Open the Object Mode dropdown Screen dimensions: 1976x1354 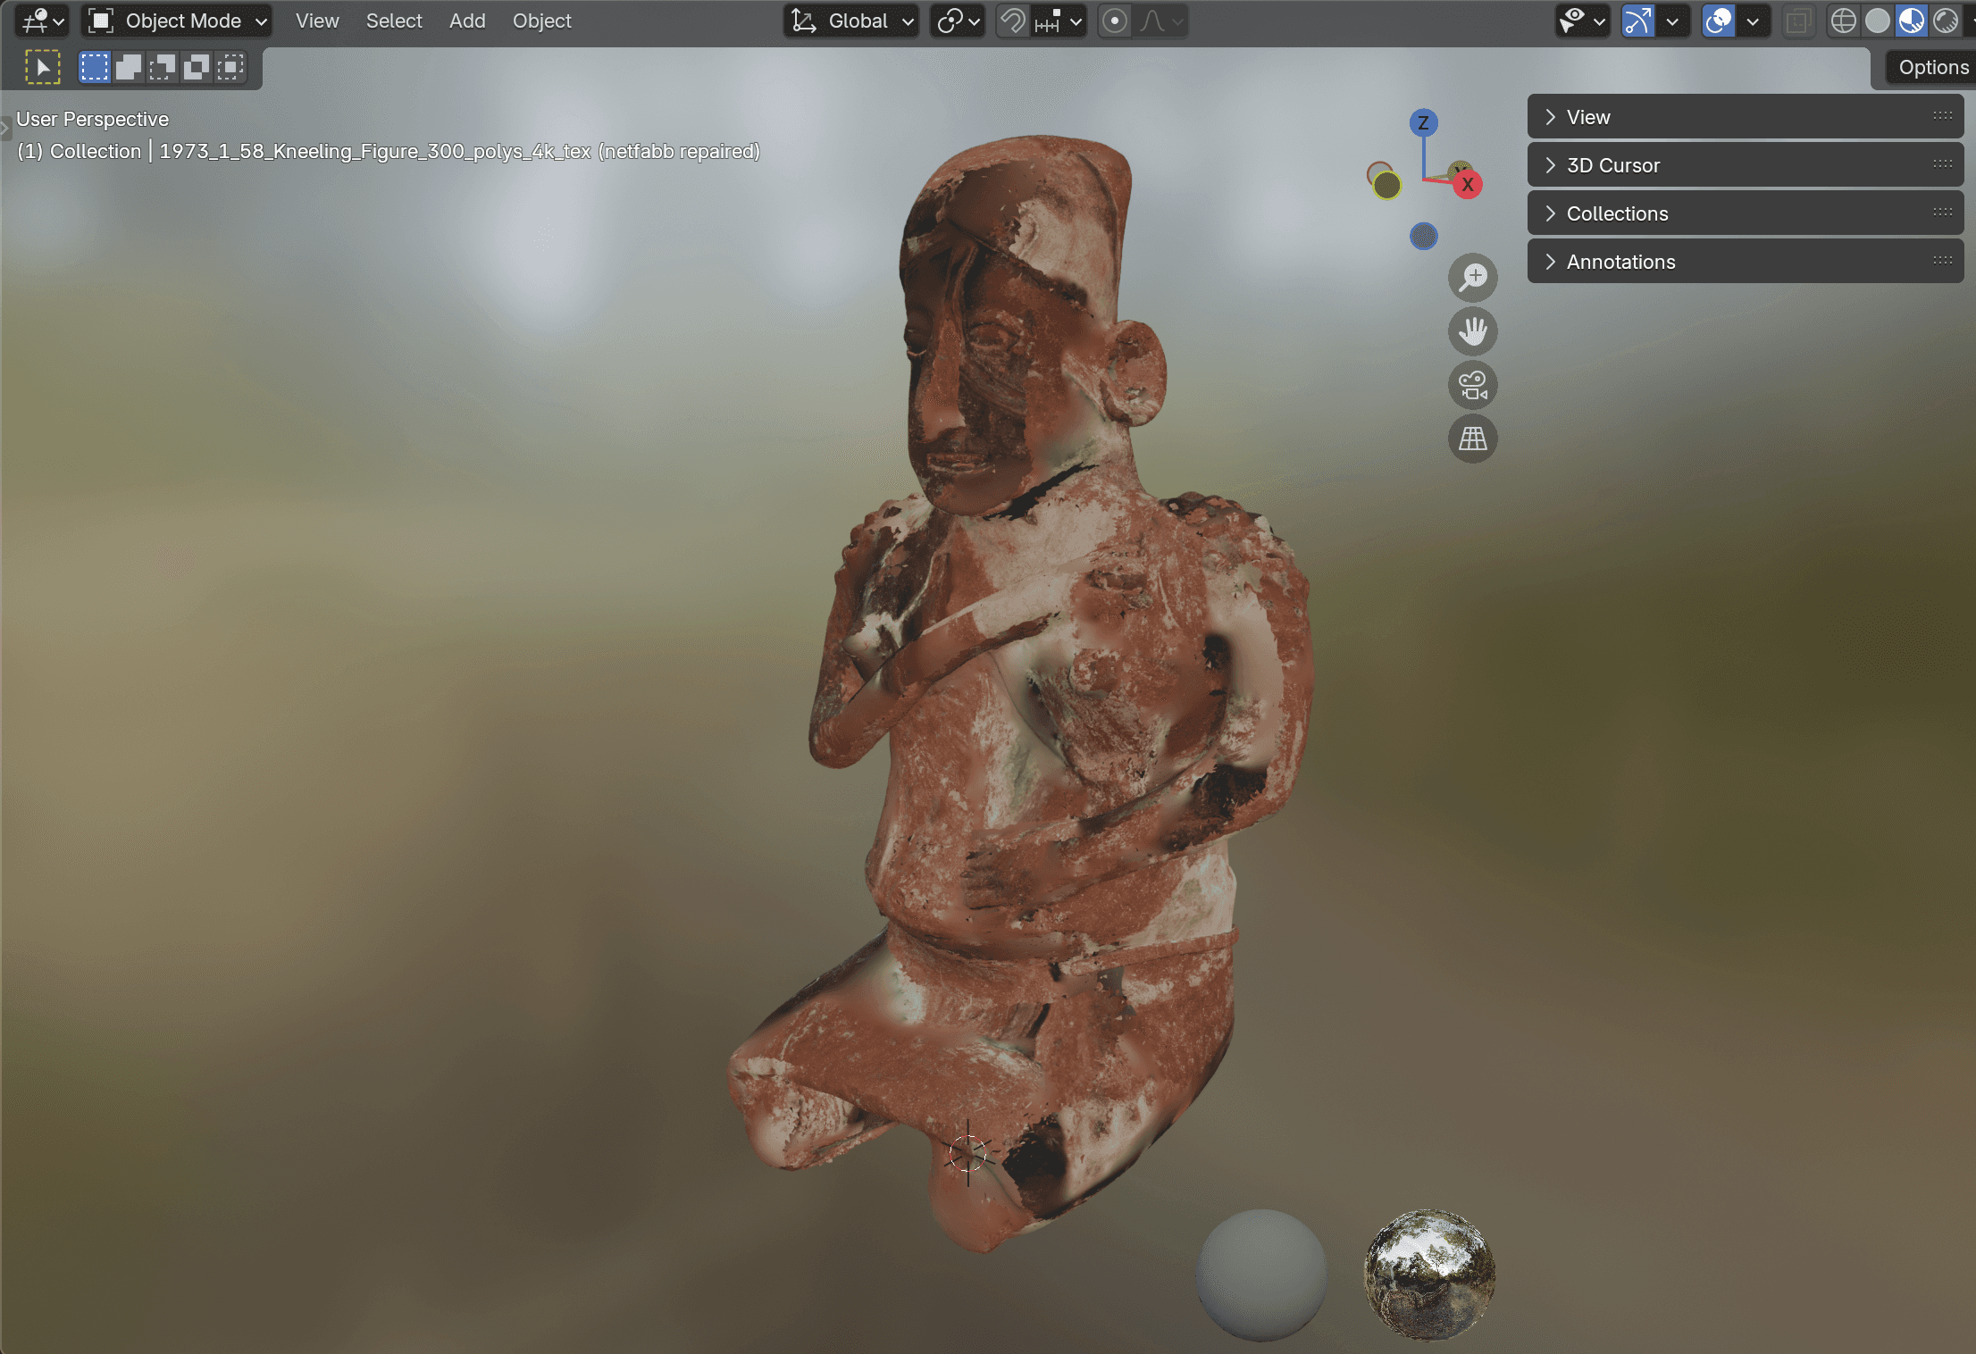[178, 21]
